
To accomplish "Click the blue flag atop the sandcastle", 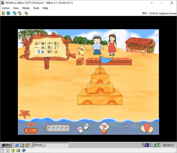I will point(106,60).
